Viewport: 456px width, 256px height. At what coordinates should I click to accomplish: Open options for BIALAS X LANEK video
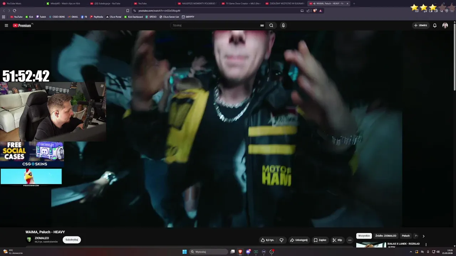click(426, 245)
